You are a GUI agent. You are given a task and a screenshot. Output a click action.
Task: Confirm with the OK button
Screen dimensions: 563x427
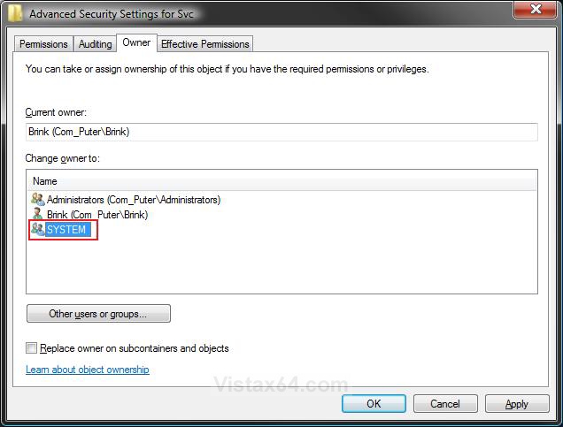[374, 404]
